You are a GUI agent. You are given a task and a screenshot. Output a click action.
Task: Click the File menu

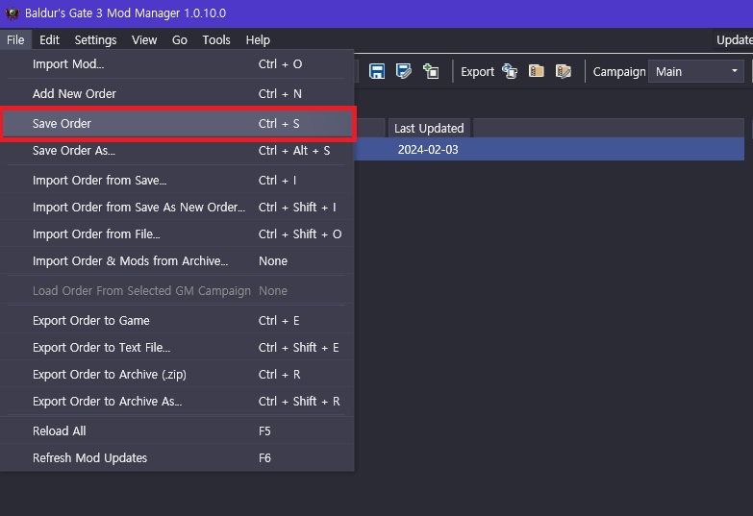(15, 39)
